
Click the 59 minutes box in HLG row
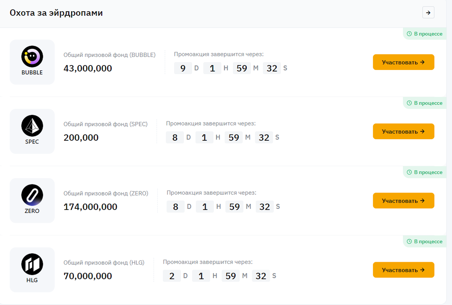[231, 276]
